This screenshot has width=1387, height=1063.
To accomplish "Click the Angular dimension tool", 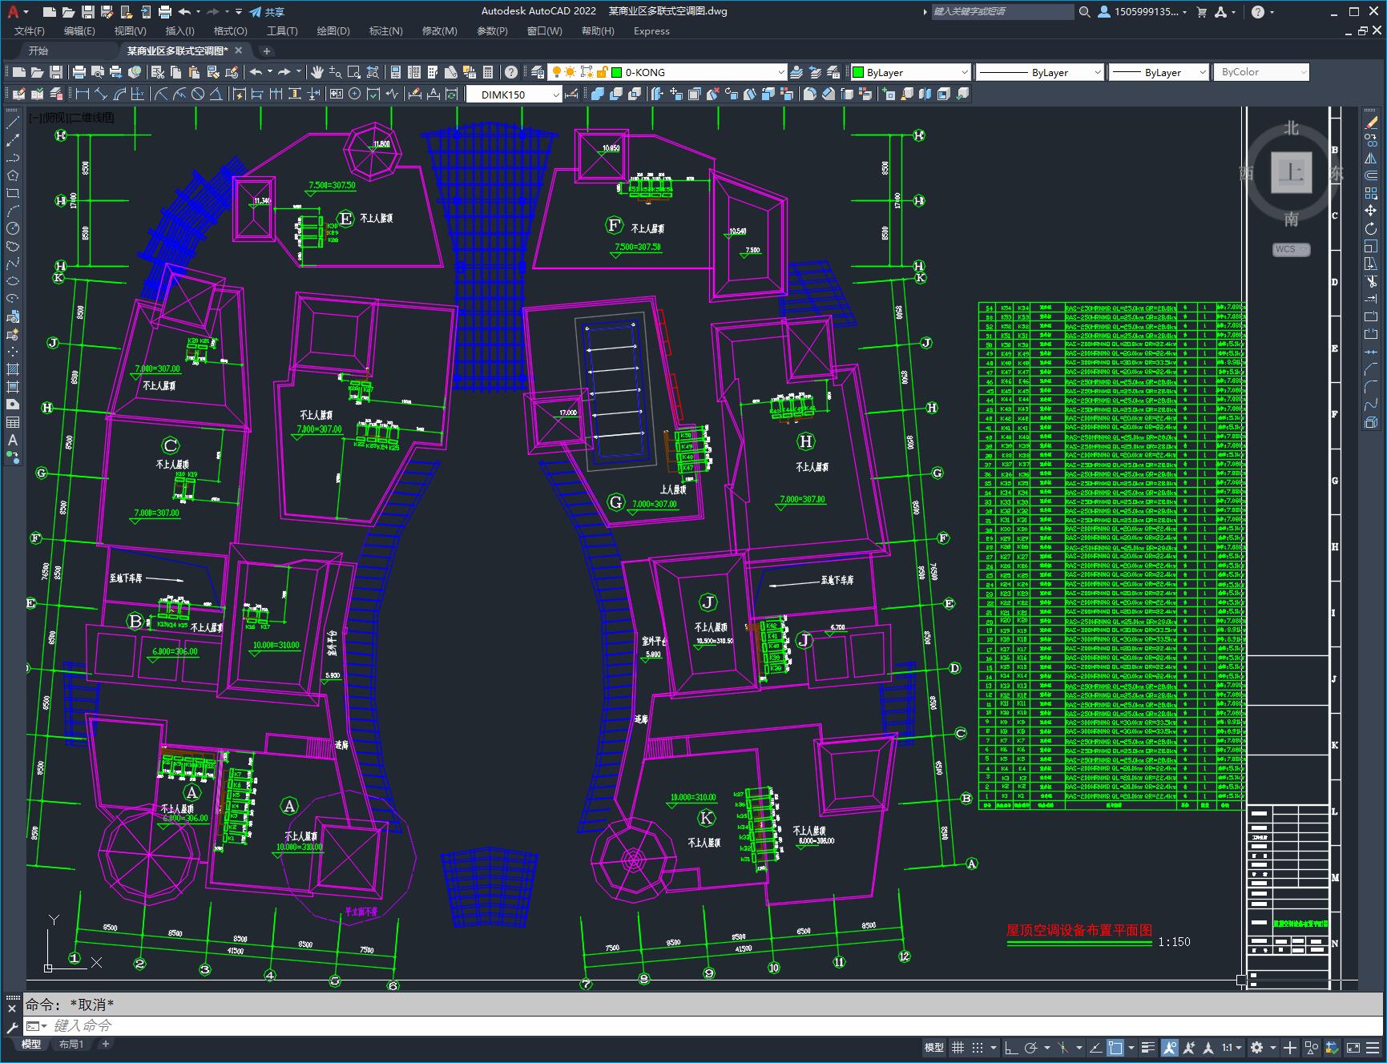I will (216, 94).
